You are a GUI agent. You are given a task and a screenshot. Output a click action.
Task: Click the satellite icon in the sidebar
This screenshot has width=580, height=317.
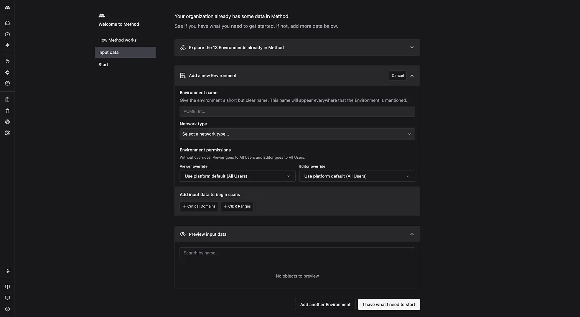coord(7,61)
